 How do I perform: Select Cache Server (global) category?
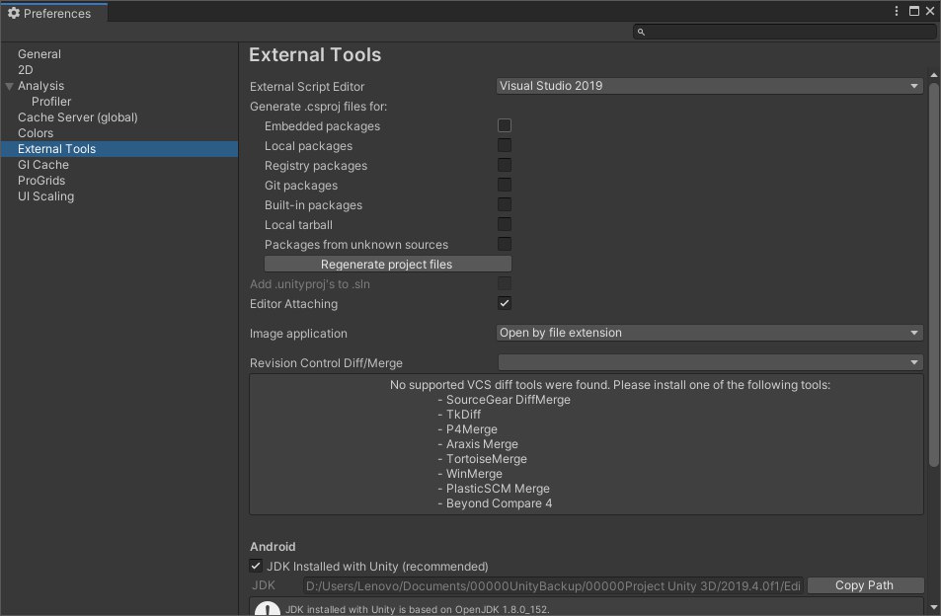click(77, 116)
